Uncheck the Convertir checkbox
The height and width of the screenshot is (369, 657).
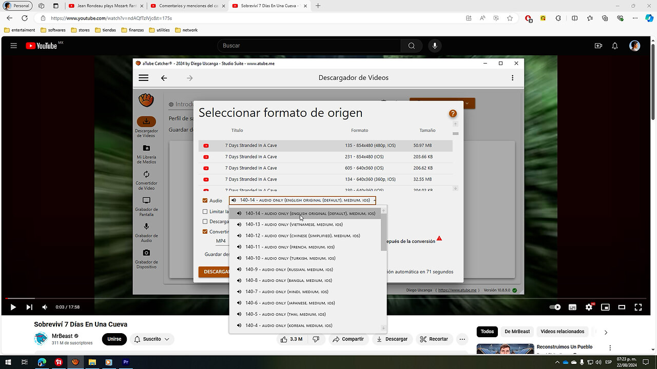click(x=205, y=232)
